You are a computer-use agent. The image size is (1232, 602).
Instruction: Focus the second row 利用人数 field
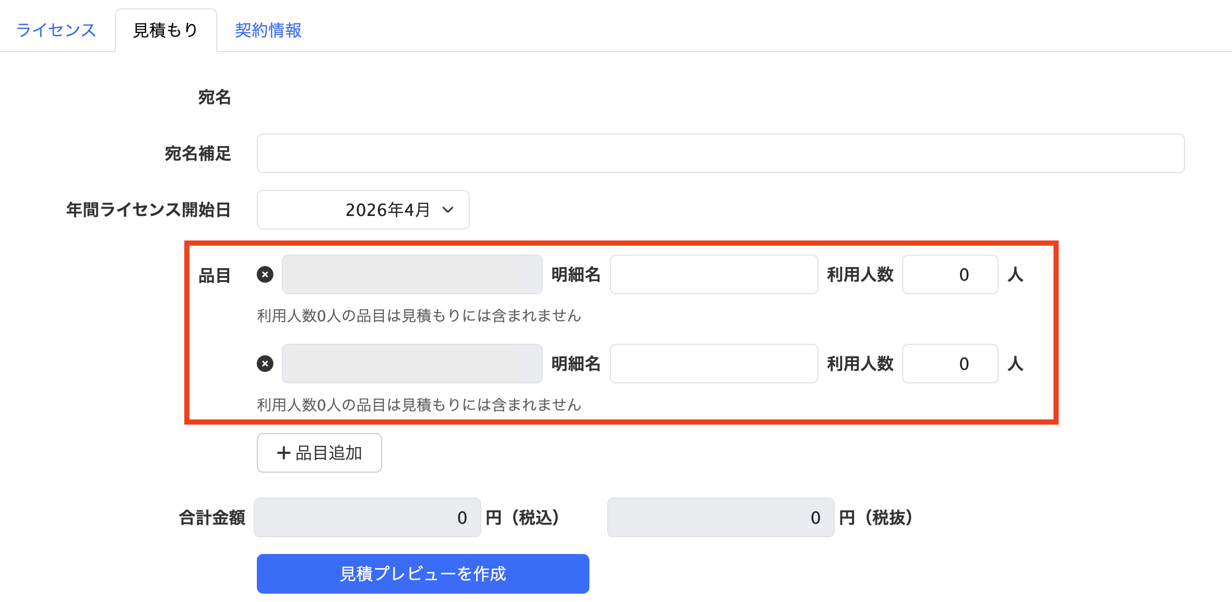tap(950, 364)
